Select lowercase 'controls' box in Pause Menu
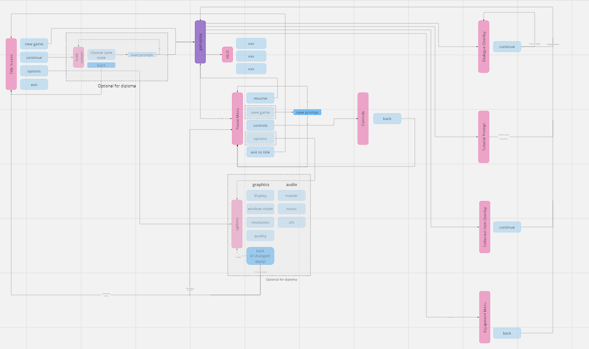This screenshot has height=349, width=589. click(x=261, y=125)
